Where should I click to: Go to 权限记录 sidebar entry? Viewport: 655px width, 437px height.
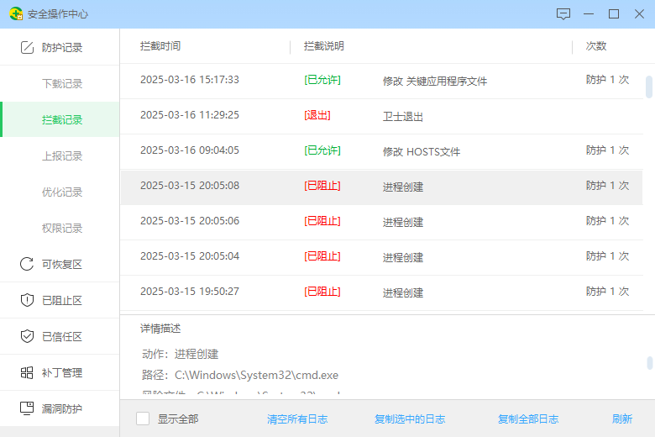[x=62, y=229]
